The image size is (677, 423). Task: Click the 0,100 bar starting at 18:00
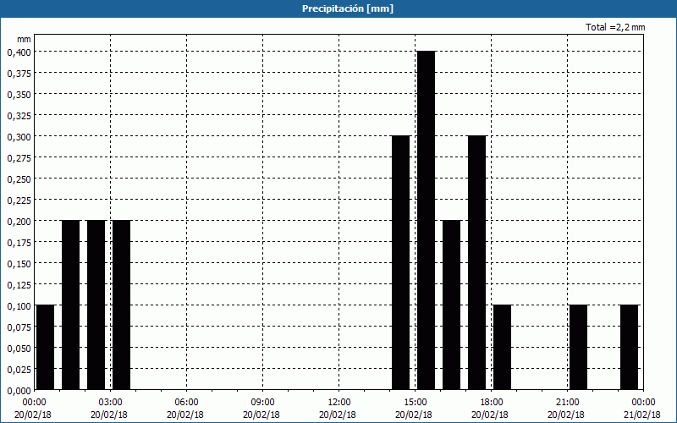pyautogui.click(x=503, y=347)
